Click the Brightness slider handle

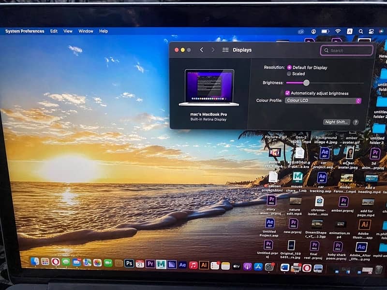point(306,83)
